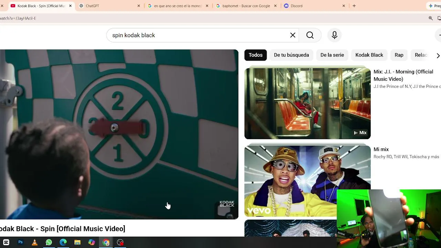Open 'Mix: J.I. - Morning (Official Music Video)' title
Image resolution: width=441 pixels, height=248 pixels.
403,75
